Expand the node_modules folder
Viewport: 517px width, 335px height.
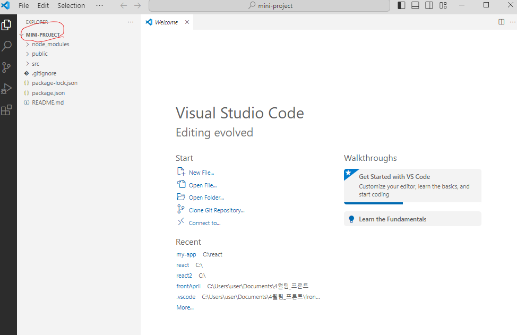[x=50, y=44]
